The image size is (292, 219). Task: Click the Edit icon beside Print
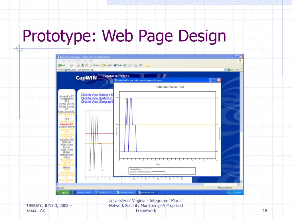[x=141, y=65]
